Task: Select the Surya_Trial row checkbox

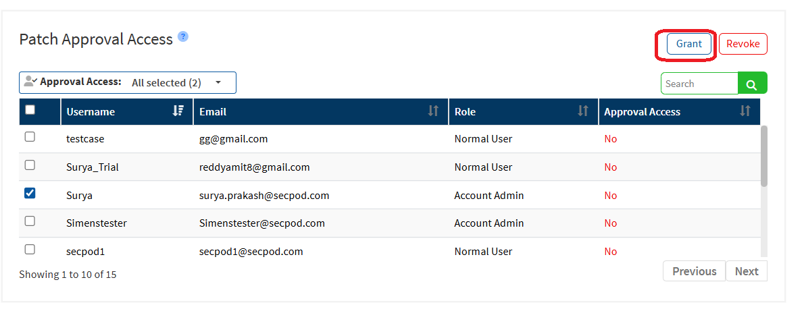Action: [x=30, y=165]
